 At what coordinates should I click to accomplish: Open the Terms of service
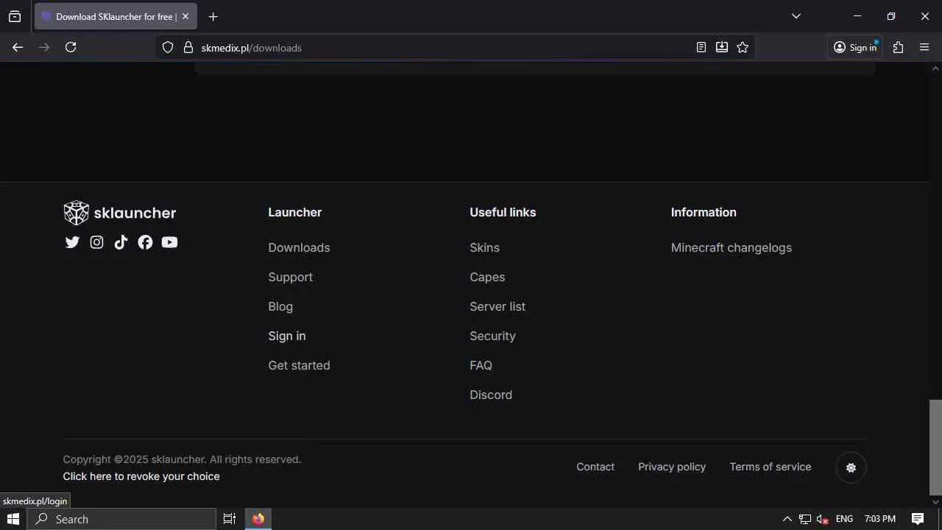(771, 467)
